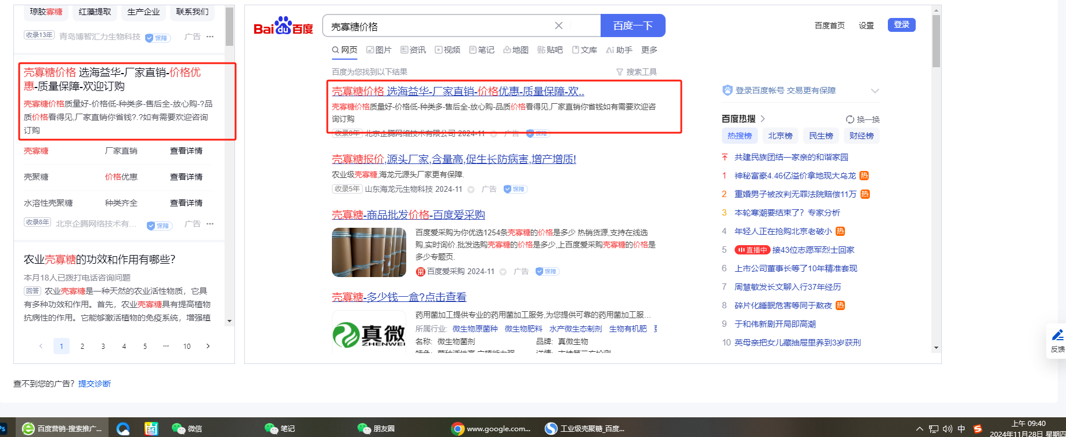This screenshot has height=437, width=1066.
Task: Open the 朋友圈 WeChat taskbar window
Action: point(376,428)
